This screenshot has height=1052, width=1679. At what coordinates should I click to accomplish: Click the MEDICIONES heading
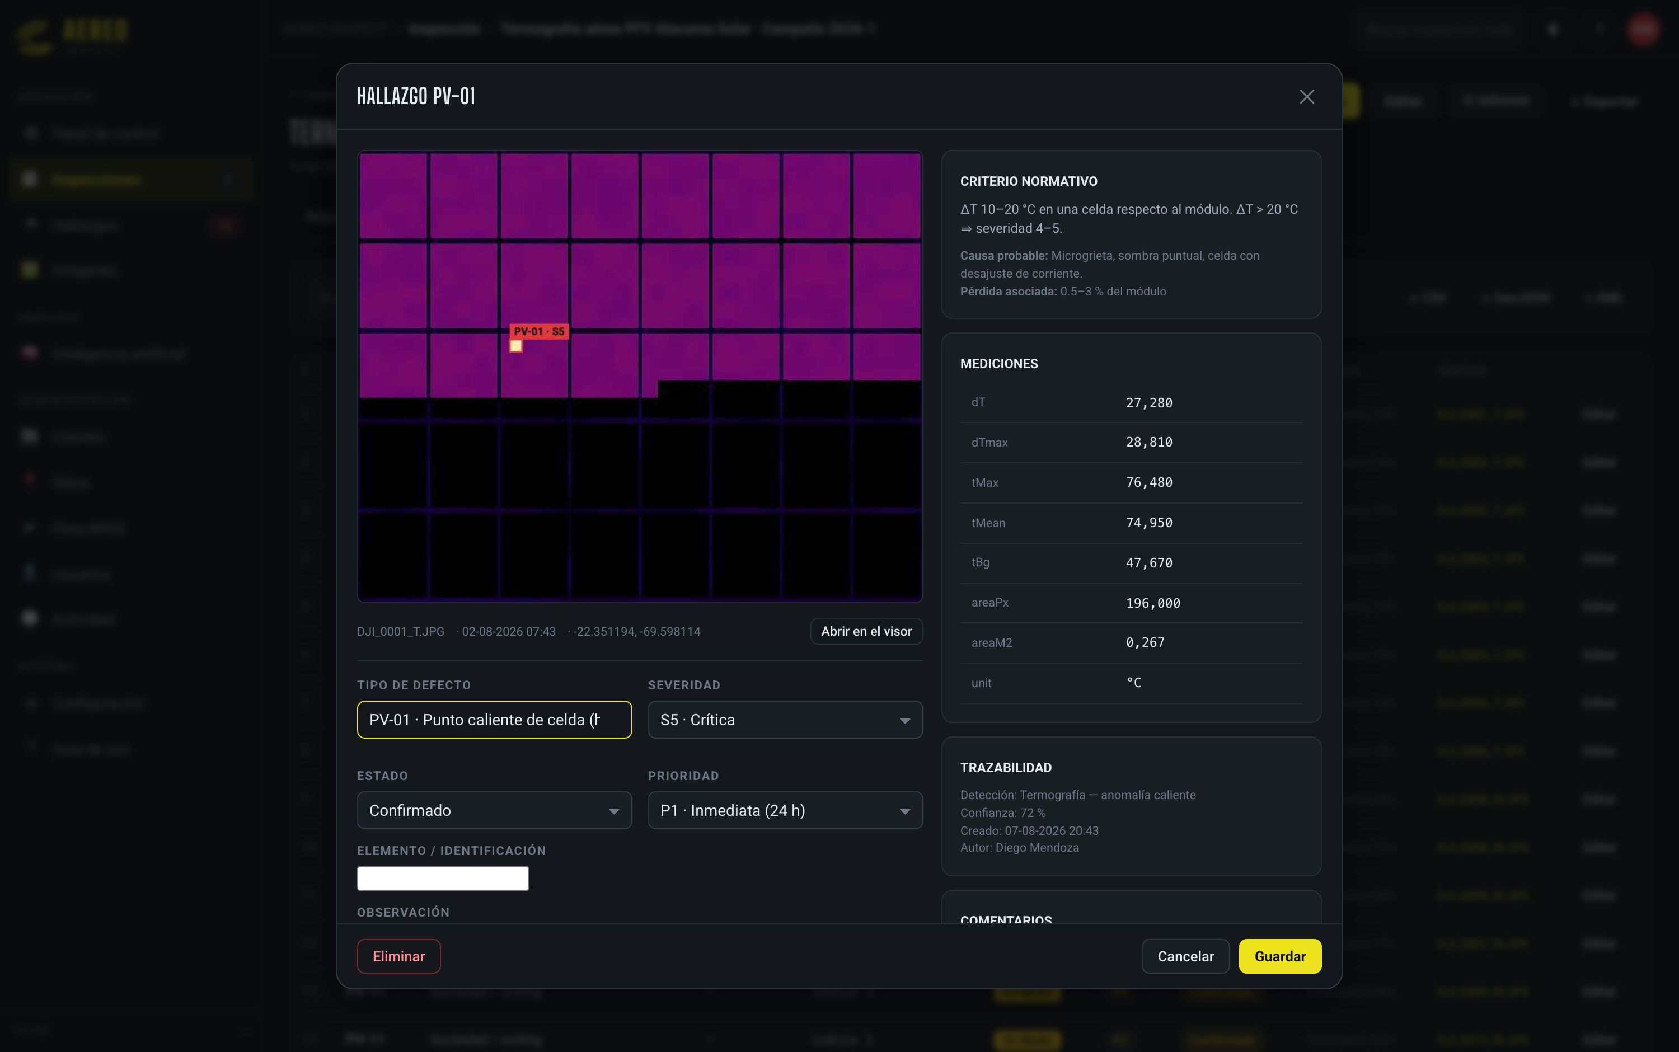(x=998, y=363)
